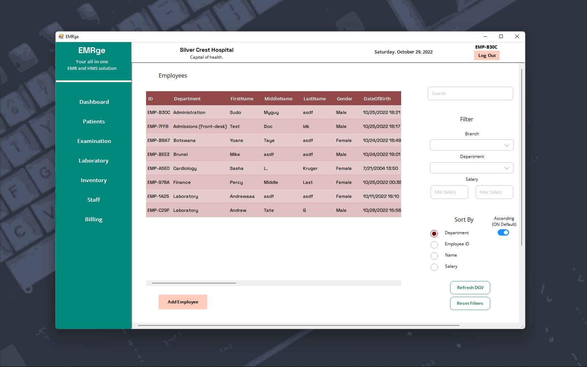Go to Patients in sidebar
The width and height of the screenshot is (587, 367).
(94, 121)
